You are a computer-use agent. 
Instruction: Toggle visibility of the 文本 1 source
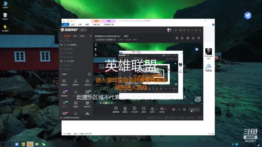(61, 65)
